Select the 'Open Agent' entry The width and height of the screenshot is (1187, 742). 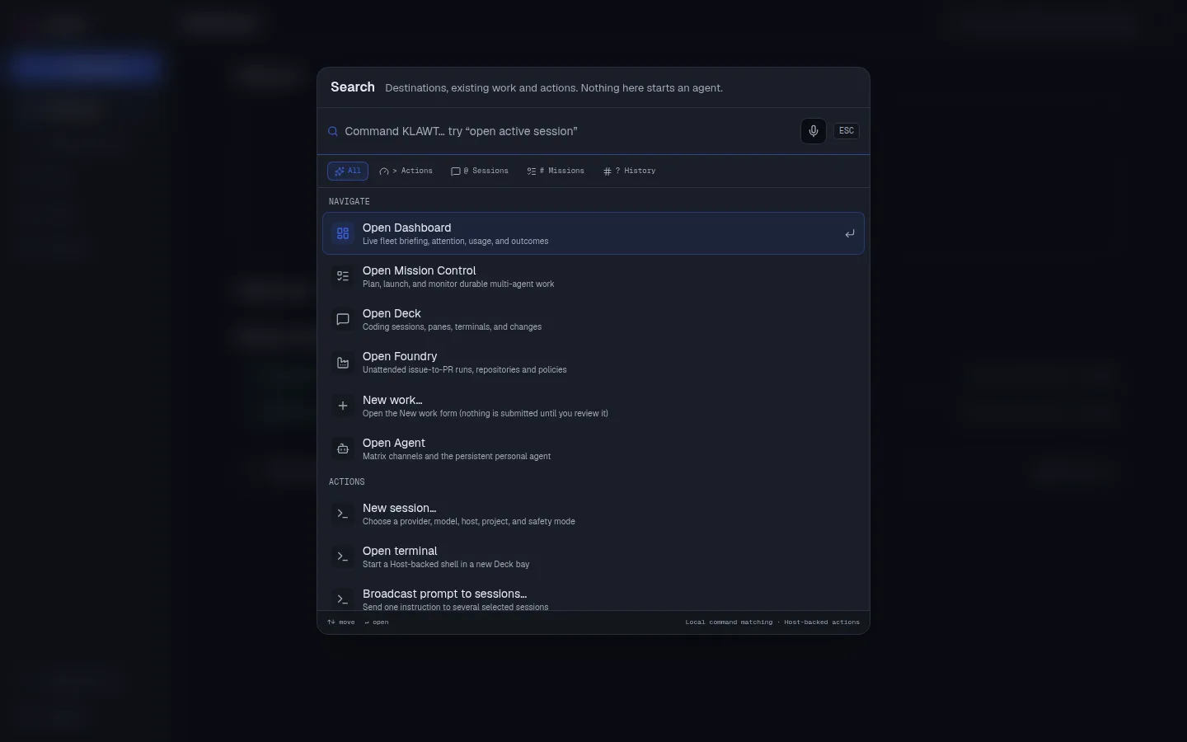593,448
